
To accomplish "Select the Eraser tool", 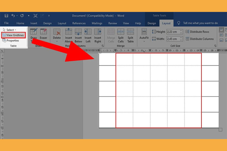I will point(43,34).
